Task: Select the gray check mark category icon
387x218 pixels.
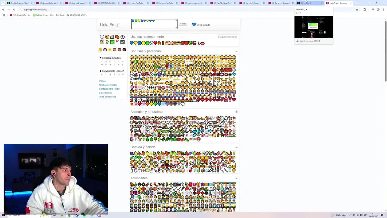Action: [122, 42]
